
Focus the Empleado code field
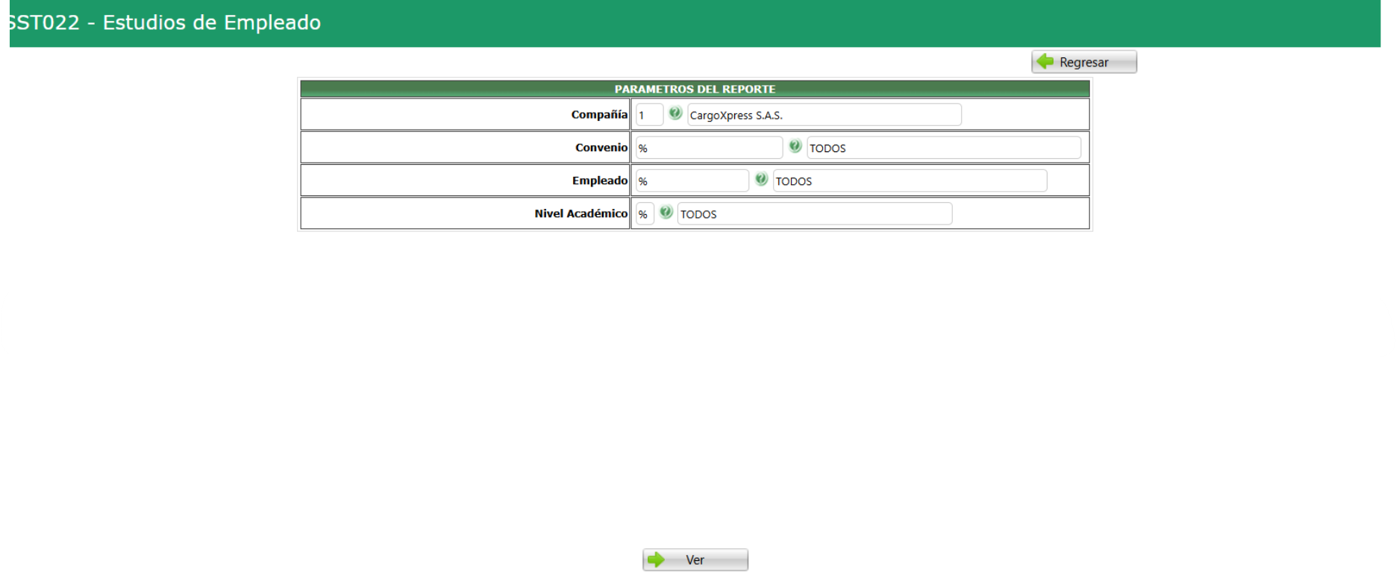click(692, 181)
